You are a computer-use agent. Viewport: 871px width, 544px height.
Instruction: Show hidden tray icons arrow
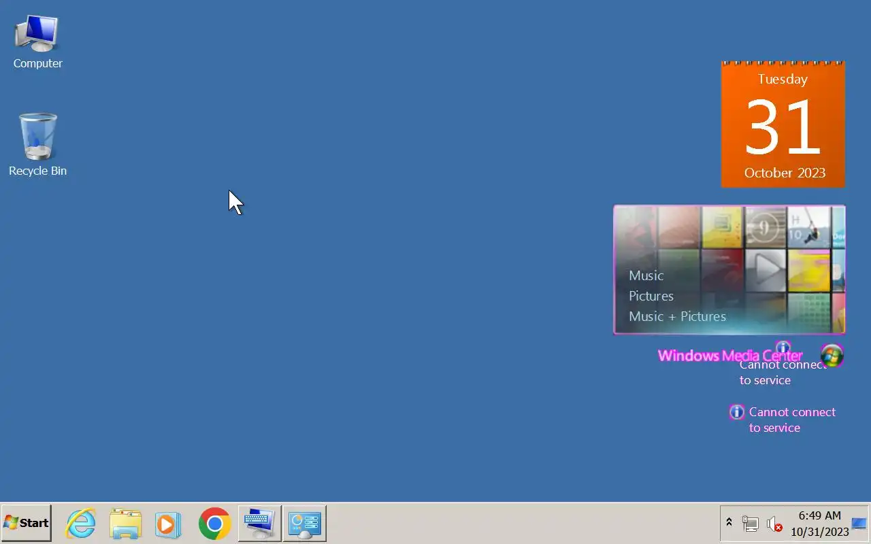[729, 523]
